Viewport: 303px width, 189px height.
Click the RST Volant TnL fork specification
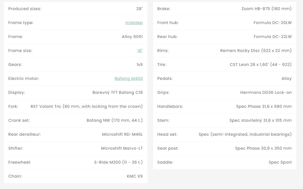point(87,106)
